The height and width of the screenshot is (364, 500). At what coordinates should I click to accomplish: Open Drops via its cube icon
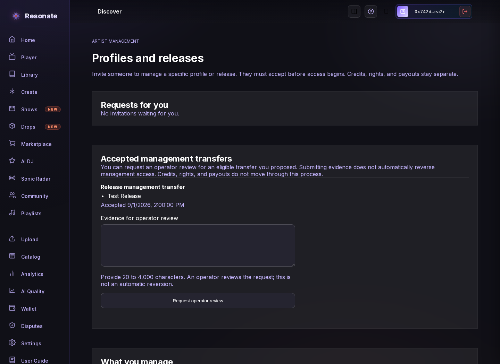tap(12, 126)
